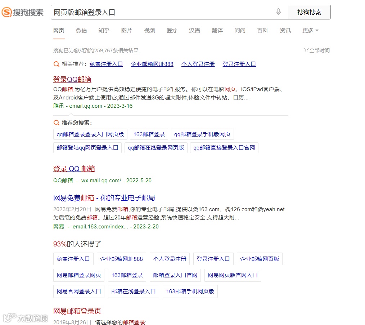The image size is (365, 325).
Task: Click the 网易官网登录入口 chip
Action: coord(79,291)
